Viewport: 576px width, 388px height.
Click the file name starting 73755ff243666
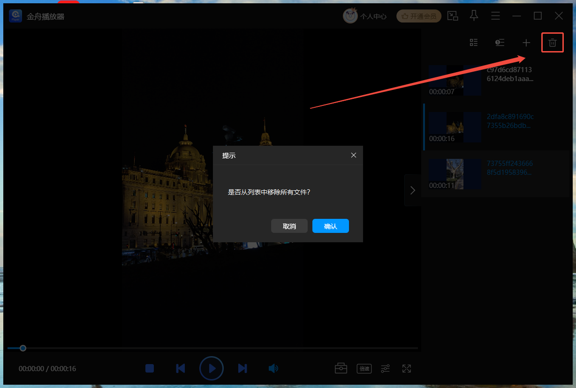tap(510, 168)
